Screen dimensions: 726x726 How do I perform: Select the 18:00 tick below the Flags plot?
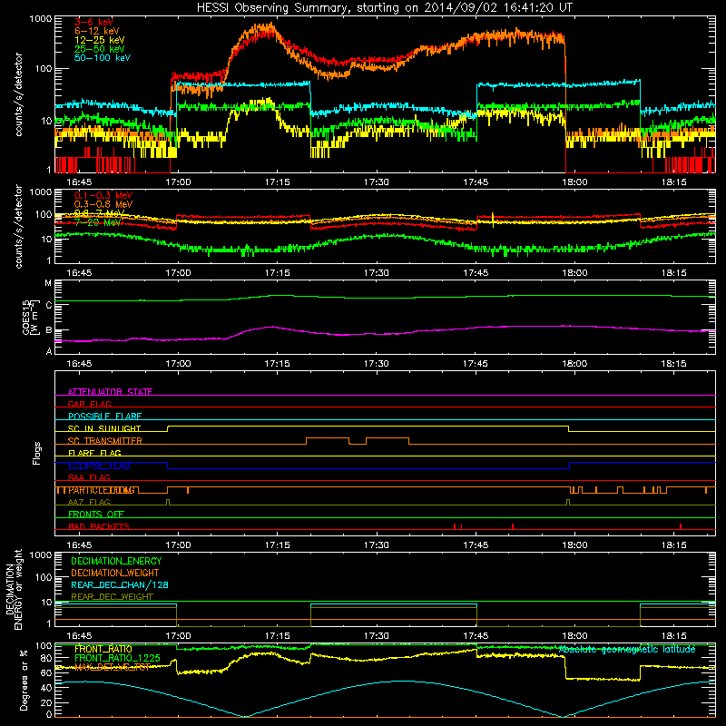[x=574, y=545]
